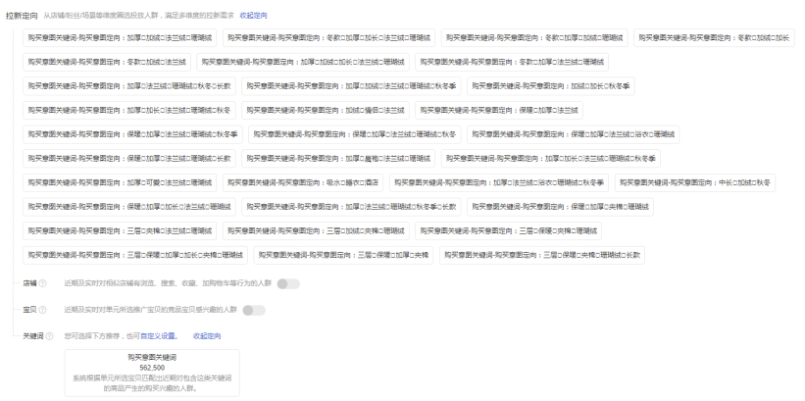Select tag 吸水·睡衣·酒店
Viewport: 805px width, 401px height.
303,182
